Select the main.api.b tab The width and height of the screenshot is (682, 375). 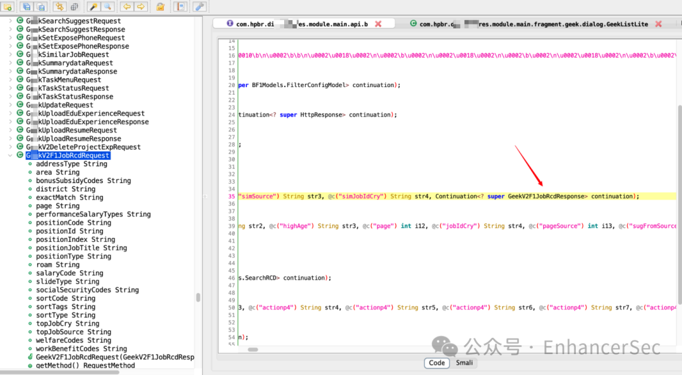click(x=297, y=24)
